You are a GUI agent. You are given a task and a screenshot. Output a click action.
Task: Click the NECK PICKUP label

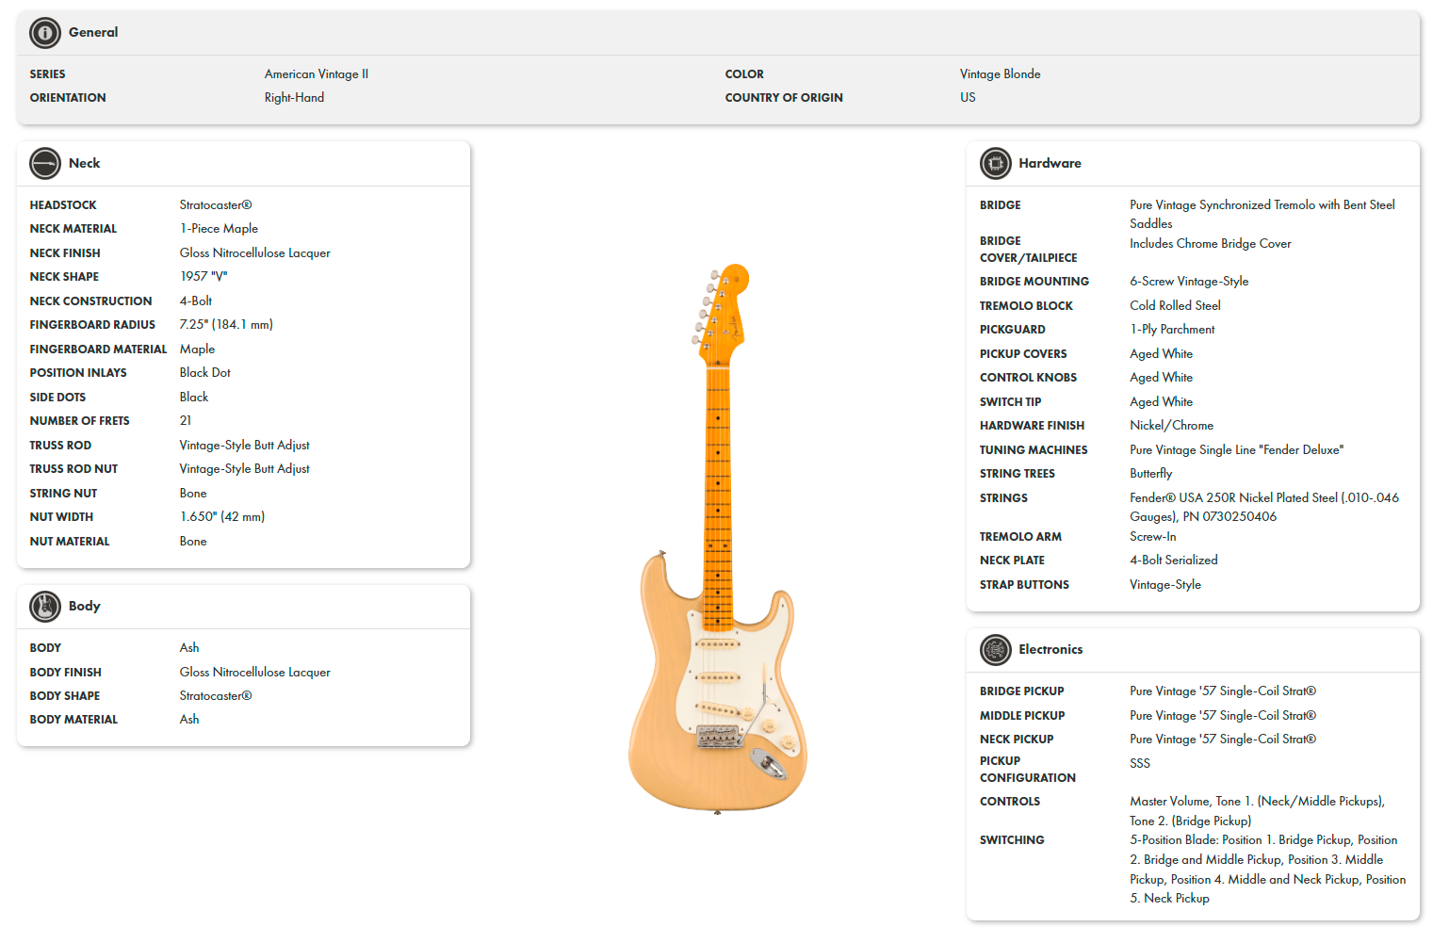[x=1017, y=740]
